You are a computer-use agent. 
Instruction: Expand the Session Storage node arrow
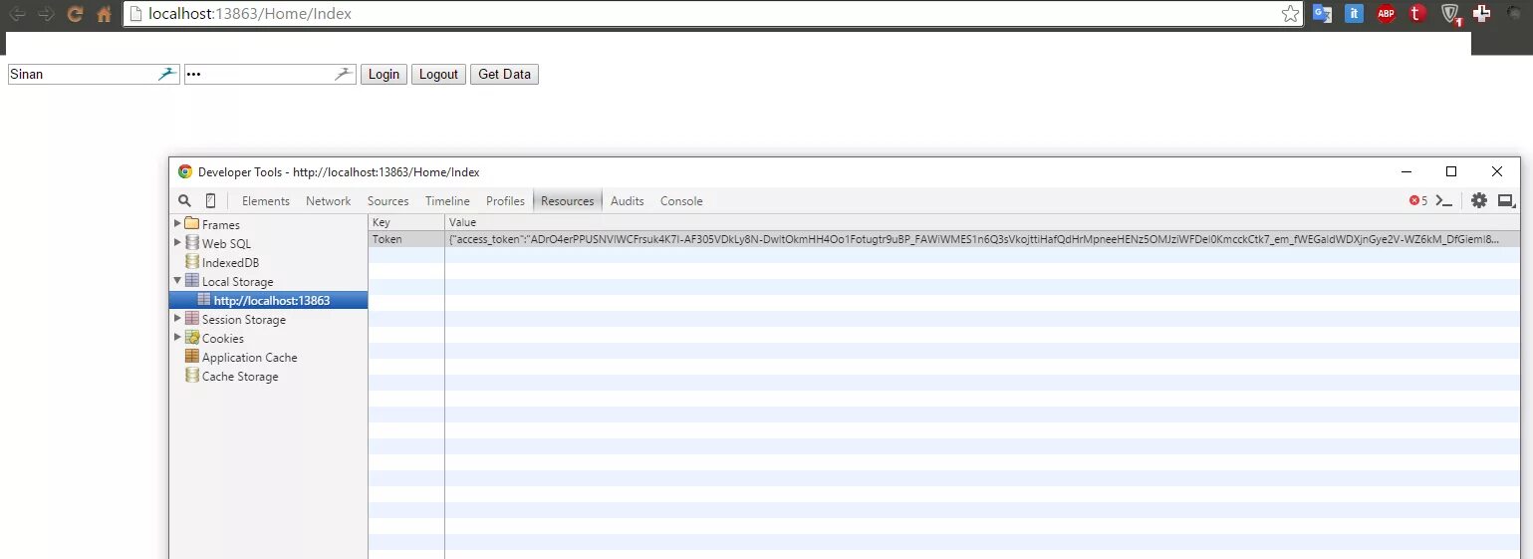[x=178, y=319]
